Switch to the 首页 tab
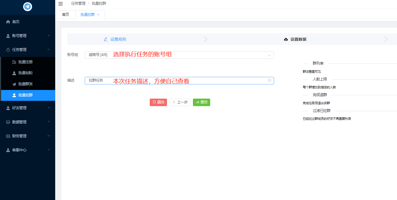Viewport: 397px width, 200px height. coord(66,15)
